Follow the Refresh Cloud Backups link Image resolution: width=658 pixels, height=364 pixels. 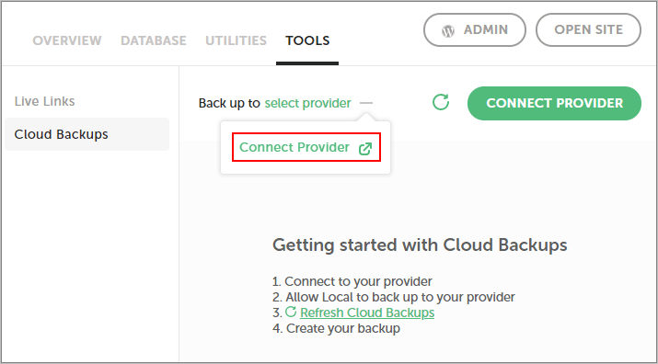pos(367,313)
